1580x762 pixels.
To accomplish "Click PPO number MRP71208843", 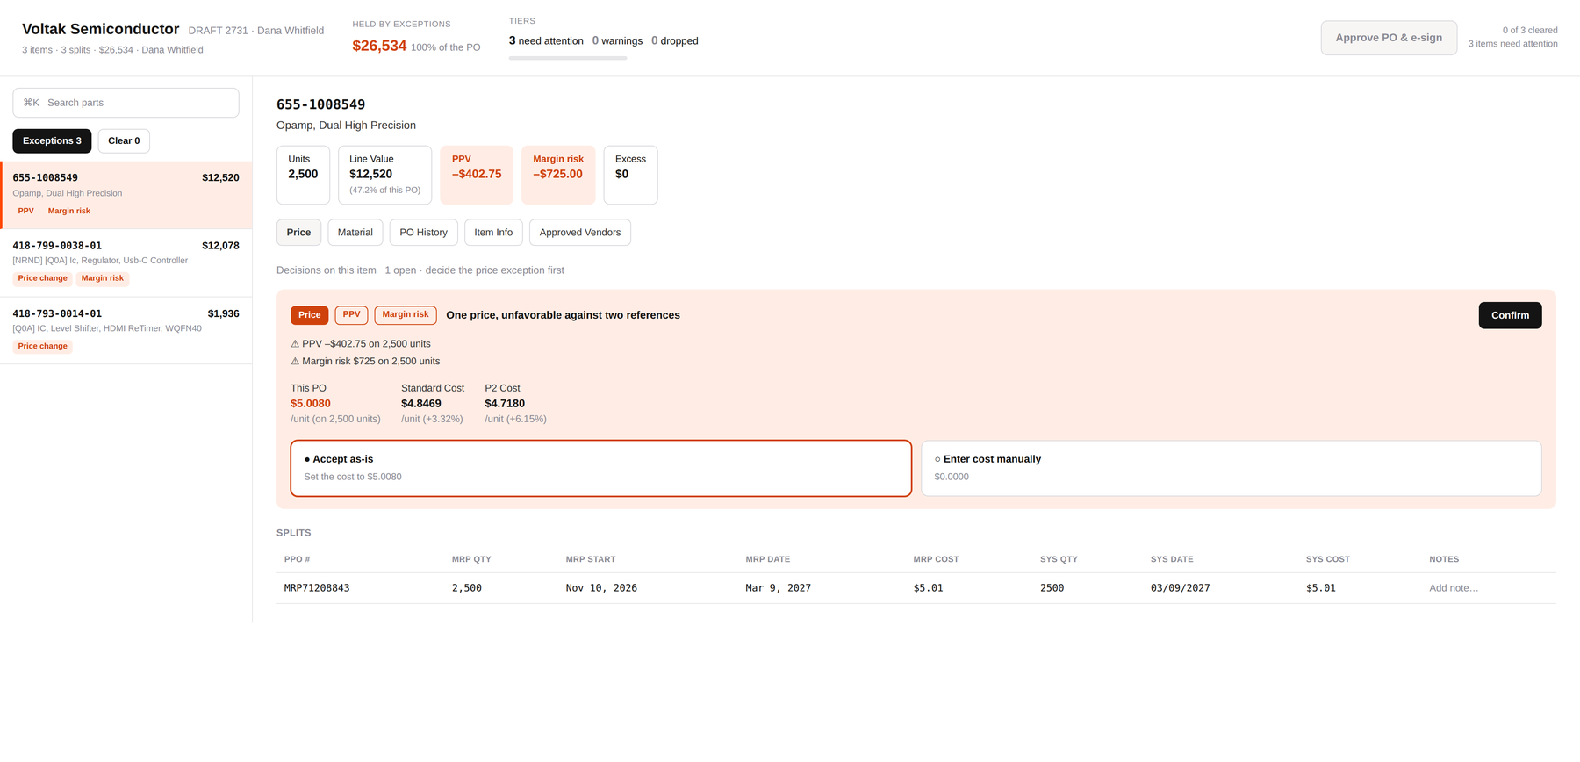I will tap(317, 588).
